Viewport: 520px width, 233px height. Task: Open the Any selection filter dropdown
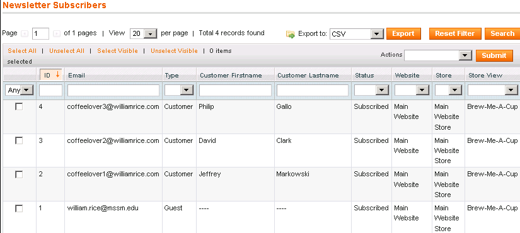pyautogui.click(x=20, y=90)
